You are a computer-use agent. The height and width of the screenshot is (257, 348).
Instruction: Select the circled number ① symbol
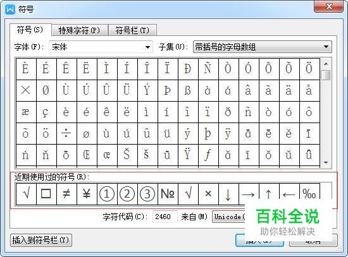coord(107,194)
